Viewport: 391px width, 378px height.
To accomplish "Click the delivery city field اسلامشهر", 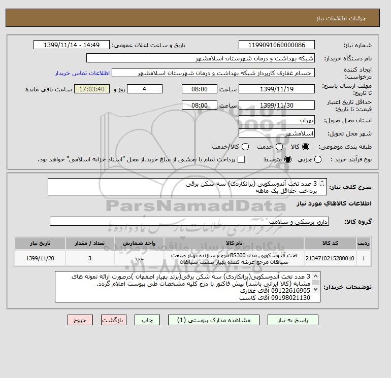I will coord(277,133).
